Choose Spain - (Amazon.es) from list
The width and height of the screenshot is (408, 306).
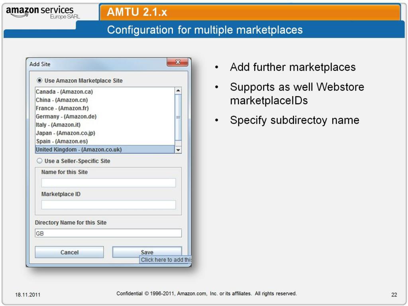[105, 141]
